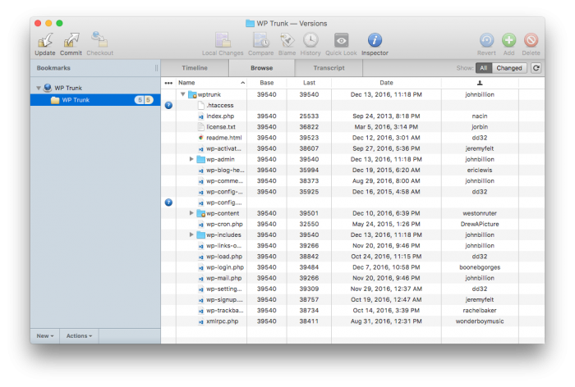Open the Actions dropdown menu

pyautogui.click(x=79, y=335)
